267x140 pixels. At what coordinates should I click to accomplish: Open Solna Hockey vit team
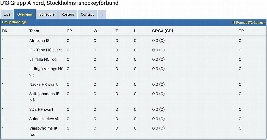(x=45, y=119)
